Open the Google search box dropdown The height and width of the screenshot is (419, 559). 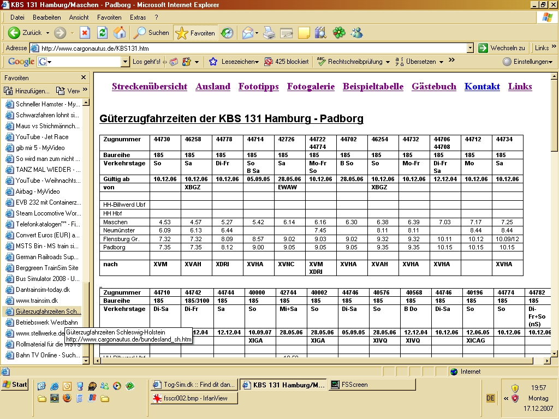tap(125, 62)
